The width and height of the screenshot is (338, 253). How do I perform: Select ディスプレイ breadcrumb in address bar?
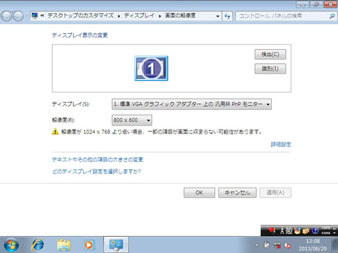tap(139, 16)
